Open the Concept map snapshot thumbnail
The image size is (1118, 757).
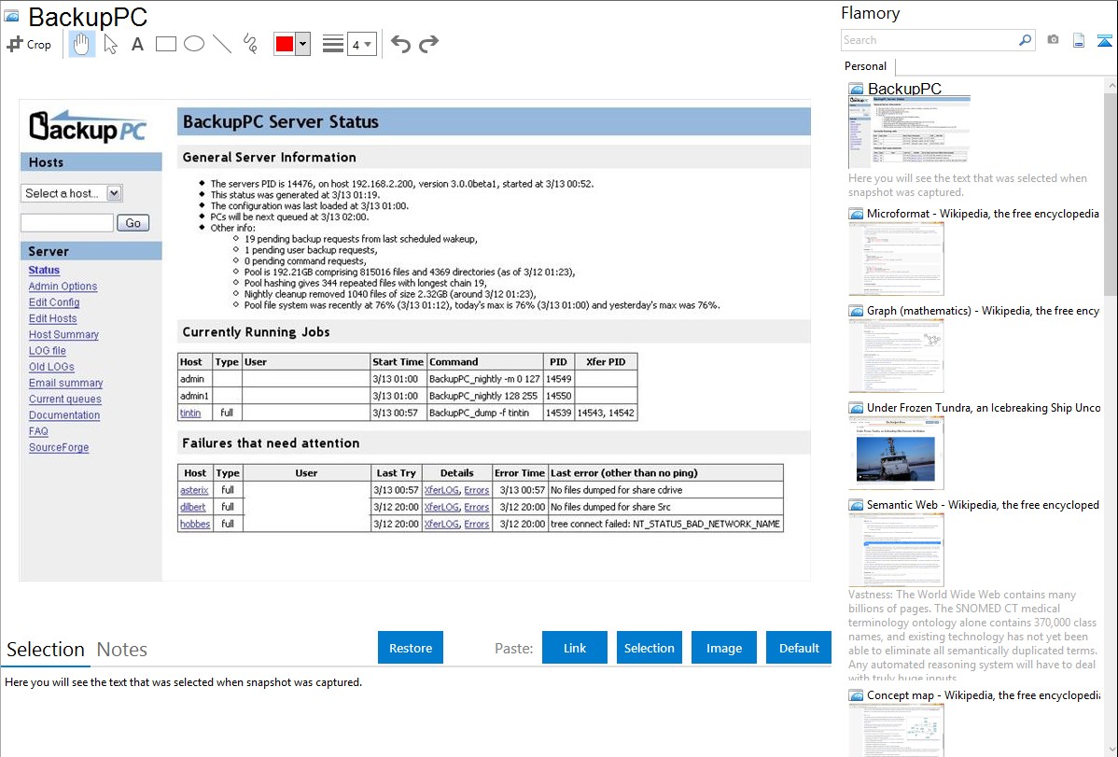coord(896,730)
